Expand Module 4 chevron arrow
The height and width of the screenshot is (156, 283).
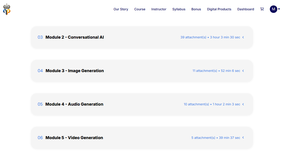(x=243, y=104)
